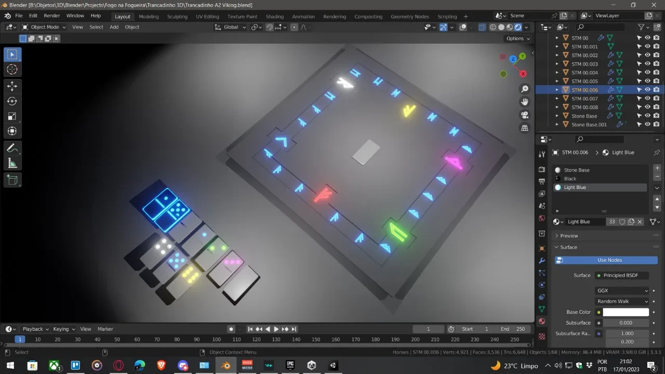665x374 pixels.
Task: Click the Use Nodes button
Action: 606,260
